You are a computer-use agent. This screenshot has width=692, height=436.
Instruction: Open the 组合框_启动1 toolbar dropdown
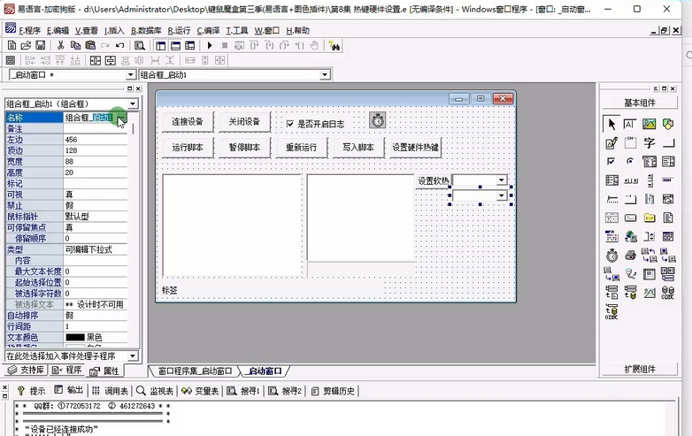tap(325, 75)
